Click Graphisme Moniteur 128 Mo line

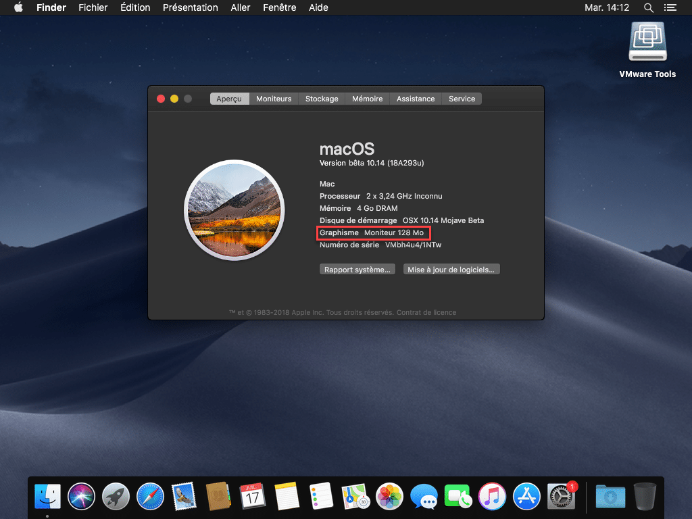click(372, 232)
